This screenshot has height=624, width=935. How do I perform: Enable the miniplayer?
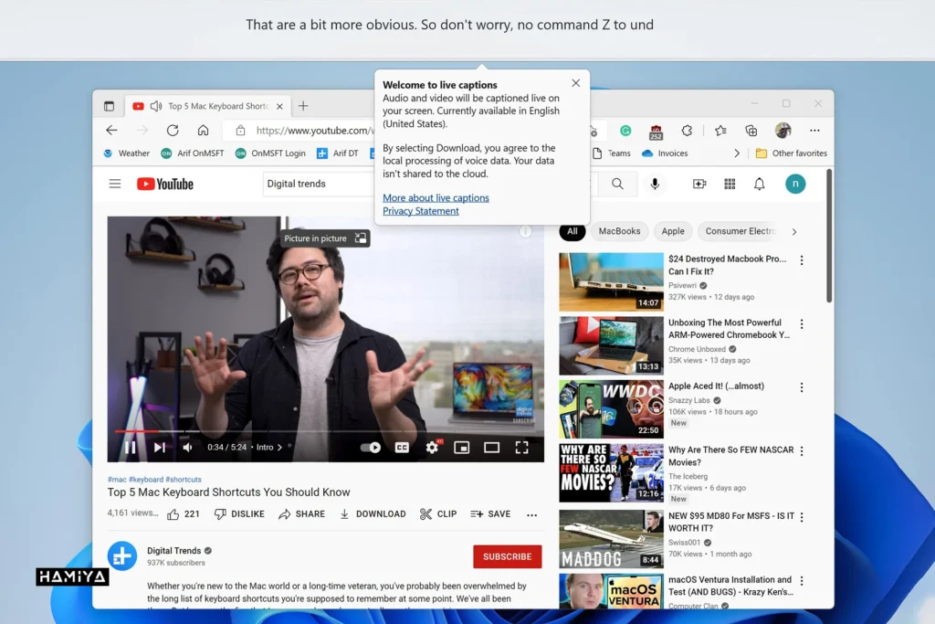tap(461, 448)
